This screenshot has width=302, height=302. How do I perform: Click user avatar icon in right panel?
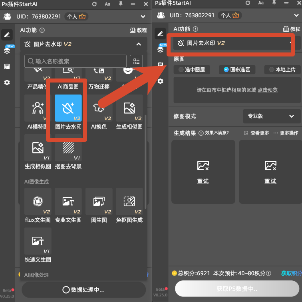coord(161,15)
